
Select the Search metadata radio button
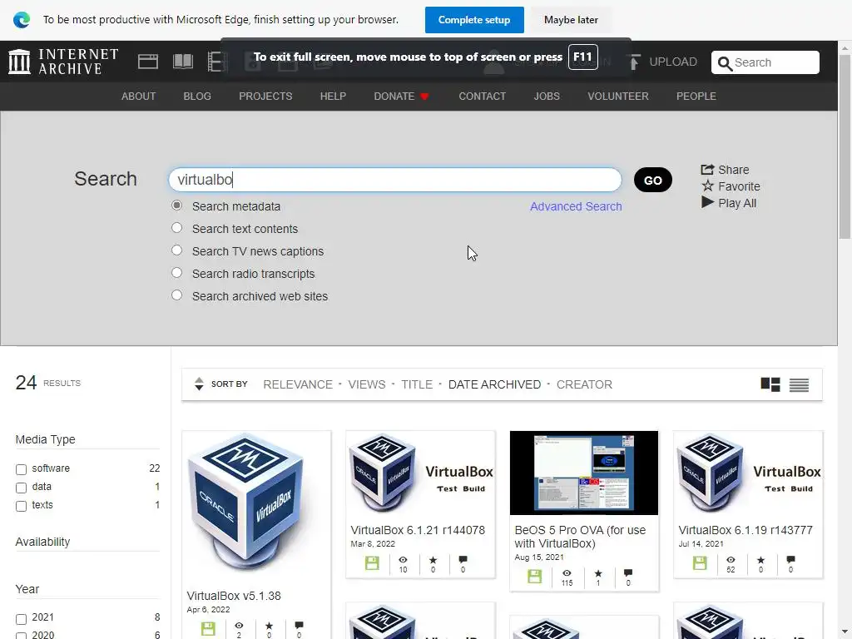[x=176, y=206]
